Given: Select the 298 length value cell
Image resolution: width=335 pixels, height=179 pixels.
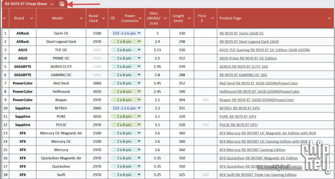Looking at the screenshot, I should point(182,42).
